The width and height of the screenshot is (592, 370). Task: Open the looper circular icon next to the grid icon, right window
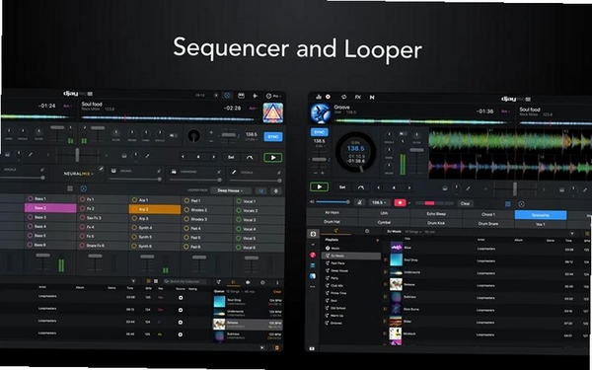click(521, 204)
